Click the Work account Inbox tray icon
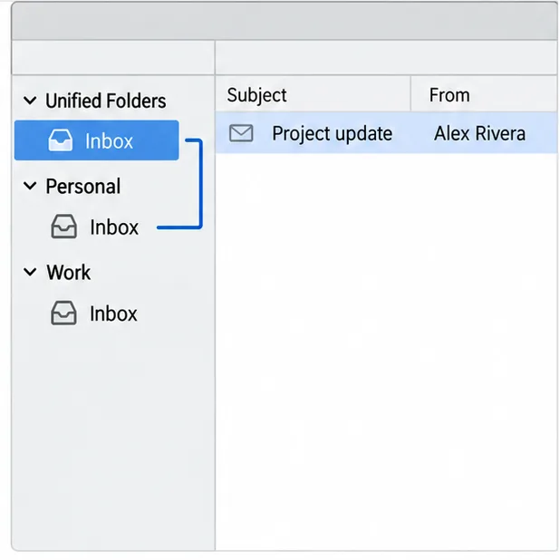560x560 pixels. pyautogui.click(x=63, y=313)
